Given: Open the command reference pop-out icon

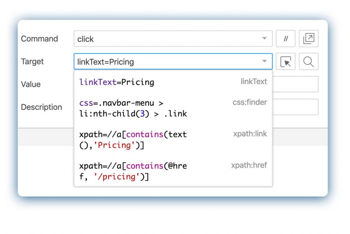Looking at the screenshot, I should coord(309,39).
